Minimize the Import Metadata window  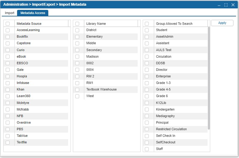coord(219,5)
